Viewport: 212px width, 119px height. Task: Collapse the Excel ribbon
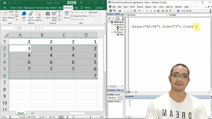(104, 23)
